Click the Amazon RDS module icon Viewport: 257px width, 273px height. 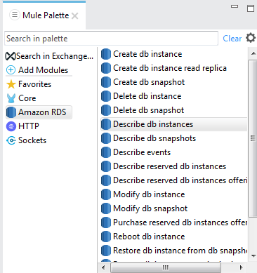click(x=11, y=112)
